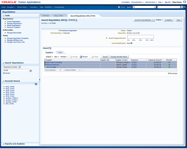
Task: Open the Create Negotiation link
Action: (x=14, y=22)
